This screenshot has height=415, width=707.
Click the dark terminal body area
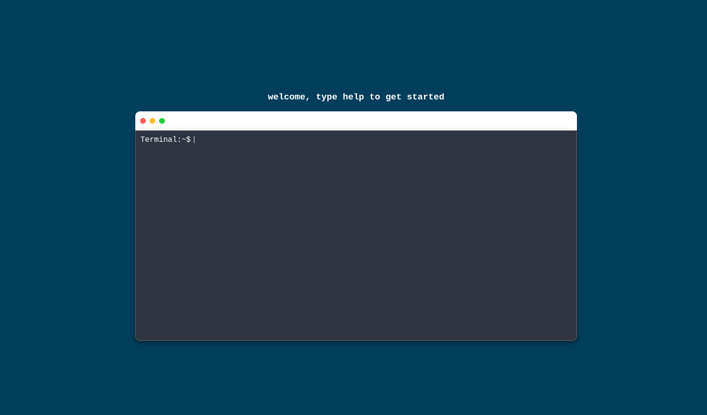pyautogui.click(x=356, y=238)
